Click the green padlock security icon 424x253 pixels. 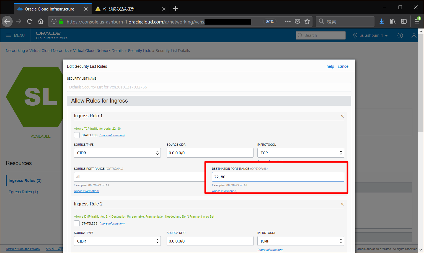point(61,21)
